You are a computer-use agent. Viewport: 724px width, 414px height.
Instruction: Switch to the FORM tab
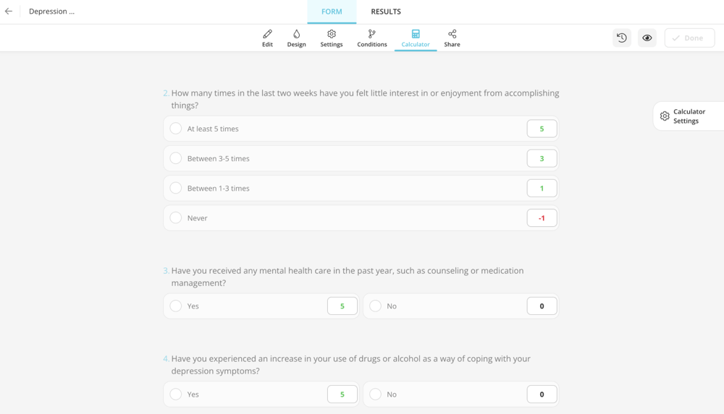(332, 12)
